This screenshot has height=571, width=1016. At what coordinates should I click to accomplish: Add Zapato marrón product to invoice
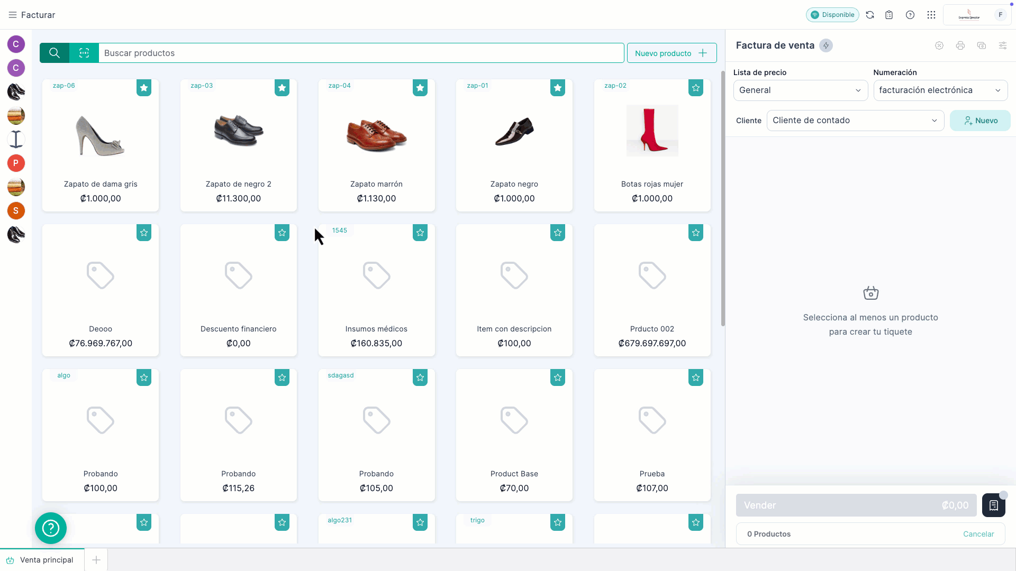point(376,145)
